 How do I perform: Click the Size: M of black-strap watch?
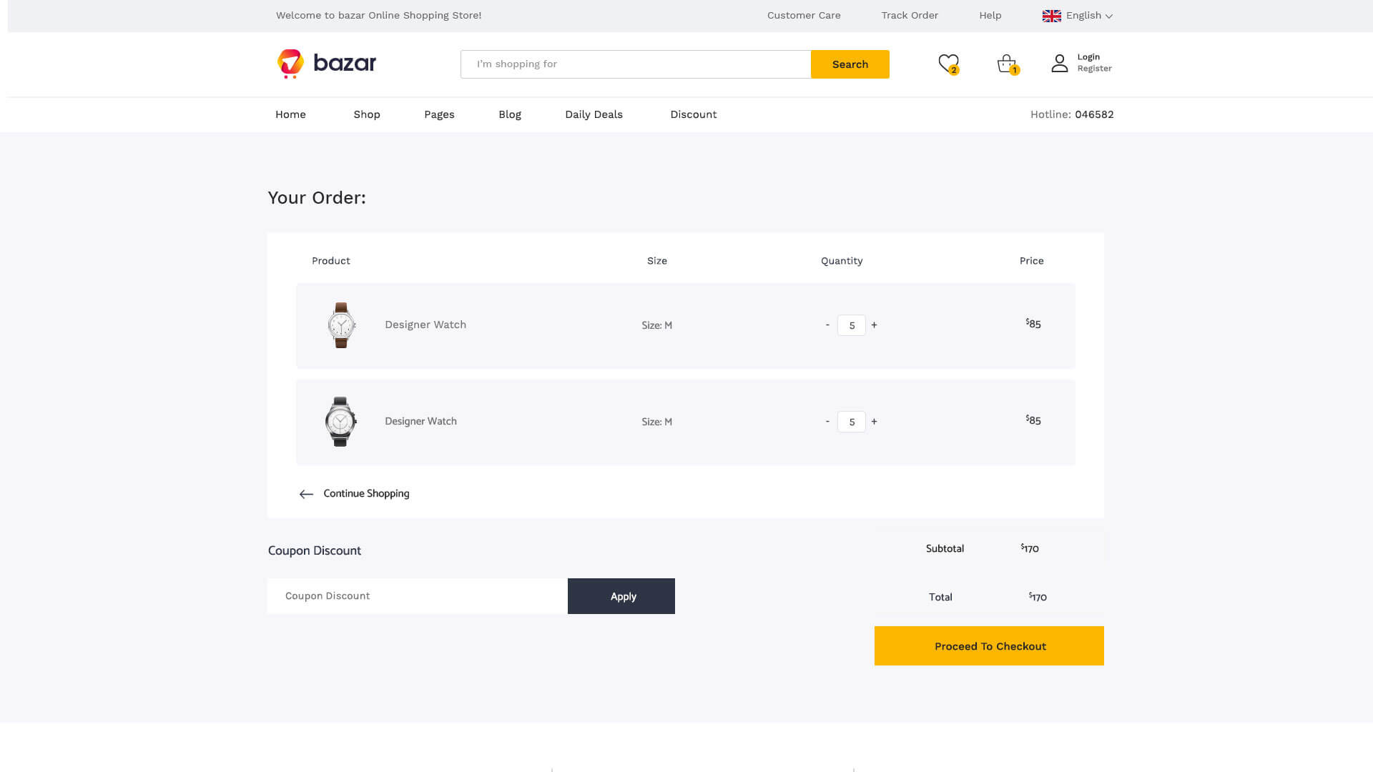tap(656, 422)
